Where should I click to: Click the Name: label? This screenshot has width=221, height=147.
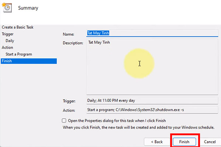pos(69,34)
